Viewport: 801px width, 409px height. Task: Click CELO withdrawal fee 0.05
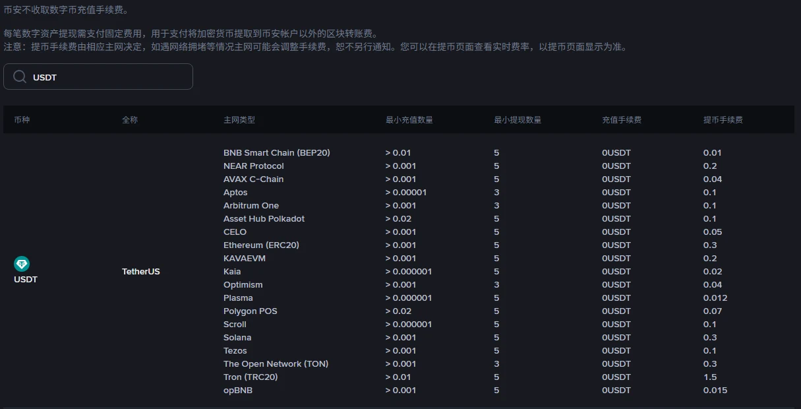[x=713, y=232]
